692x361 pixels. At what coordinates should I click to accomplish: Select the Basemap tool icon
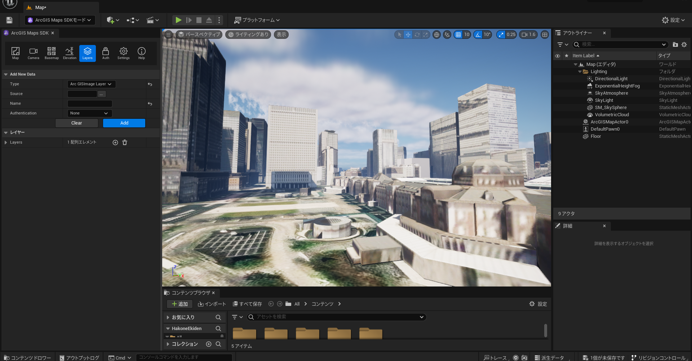[52, 53]
